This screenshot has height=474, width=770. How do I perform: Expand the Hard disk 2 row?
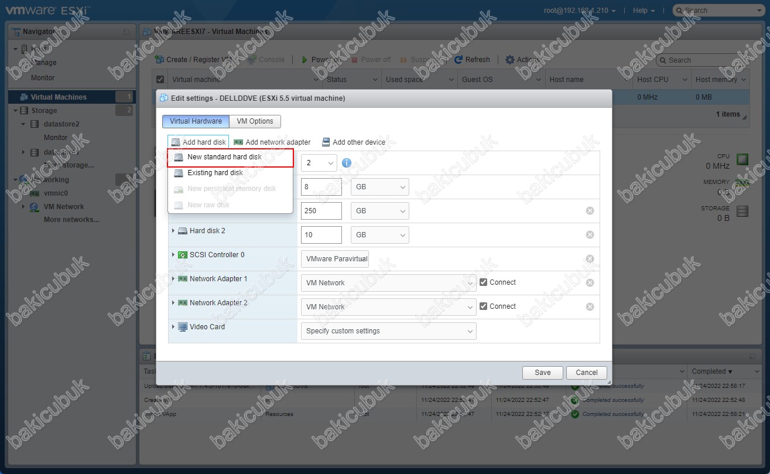pyautogui.click(x=173, y=231)
